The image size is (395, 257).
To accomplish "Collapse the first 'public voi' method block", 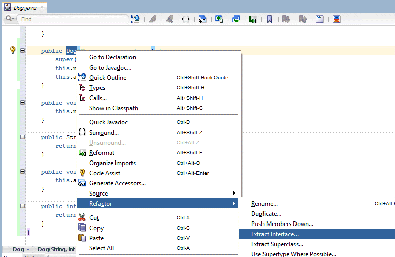I will [x=23, y=102].
